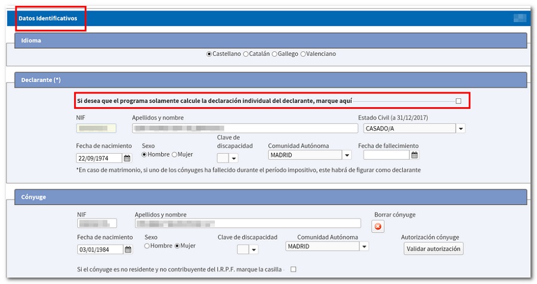Click the Validar autorización button

(433, 249)
